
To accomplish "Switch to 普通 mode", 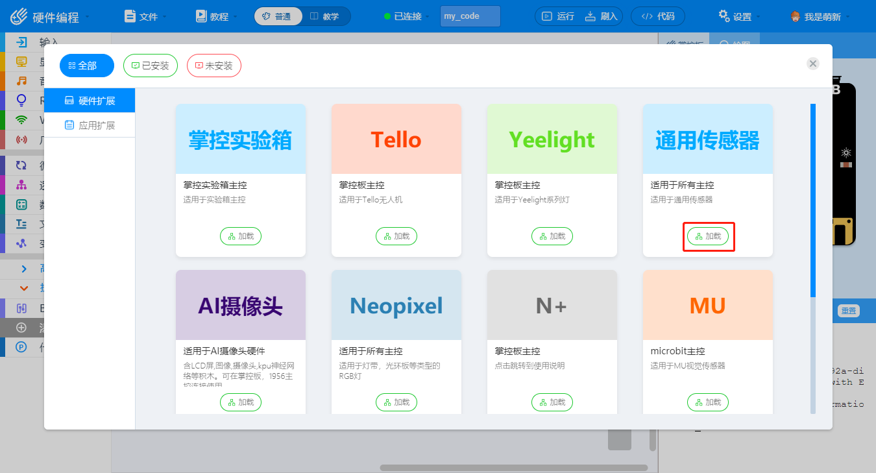I will click(x=278, y=16).
